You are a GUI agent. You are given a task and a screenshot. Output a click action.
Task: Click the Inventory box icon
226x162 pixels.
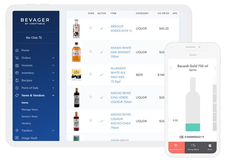pyautogui.click(x=17, y=73)
